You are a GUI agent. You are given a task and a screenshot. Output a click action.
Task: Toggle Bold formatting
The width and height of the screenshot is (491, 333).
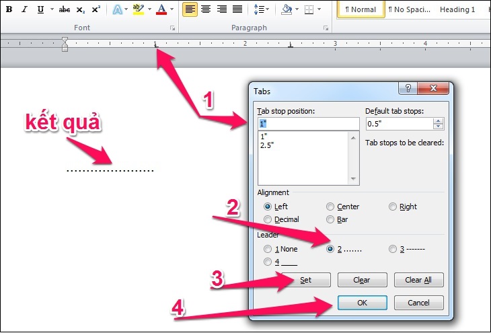tap(9, 9)
